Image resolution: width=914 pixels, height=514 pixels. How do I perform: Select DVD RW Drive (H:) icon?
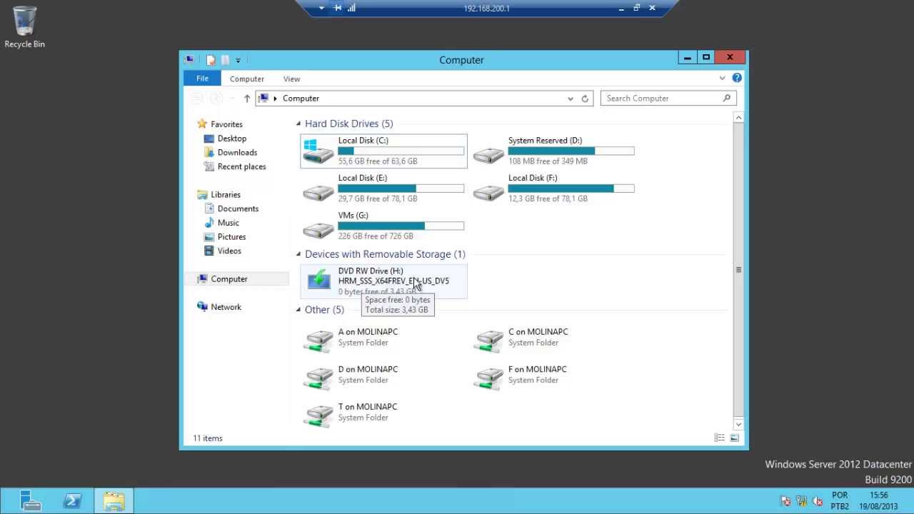[318, 281]
